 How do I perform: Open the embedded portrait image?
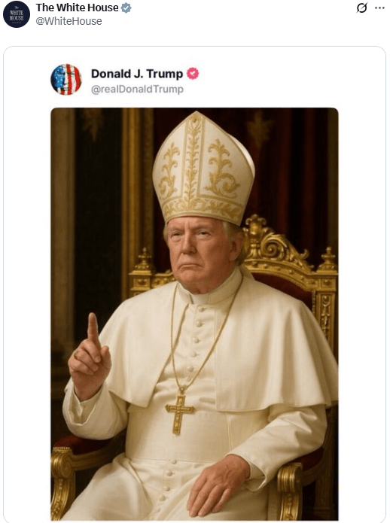click(194, 315)
